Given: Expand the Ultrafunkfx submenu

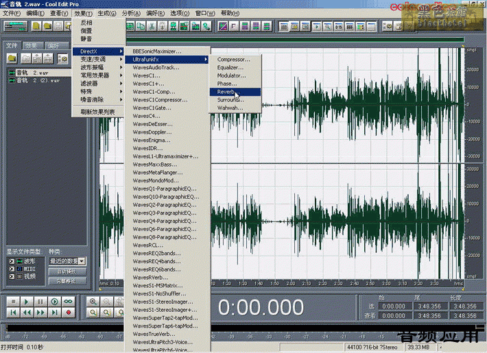Looking at the screenshot, I should click(x=167, y=60).
